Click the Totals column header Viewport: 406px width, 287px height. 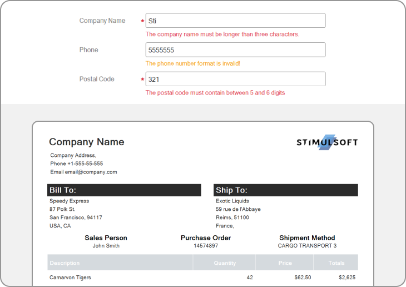coord(336,263)
